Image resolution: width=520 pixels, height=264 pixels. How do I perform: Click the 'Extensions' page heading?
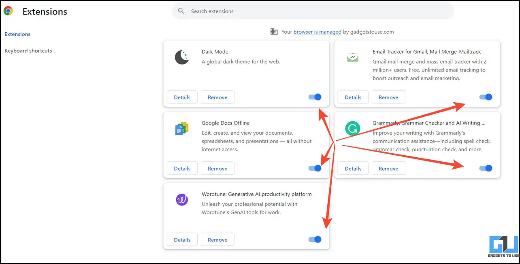coord(45,12)
